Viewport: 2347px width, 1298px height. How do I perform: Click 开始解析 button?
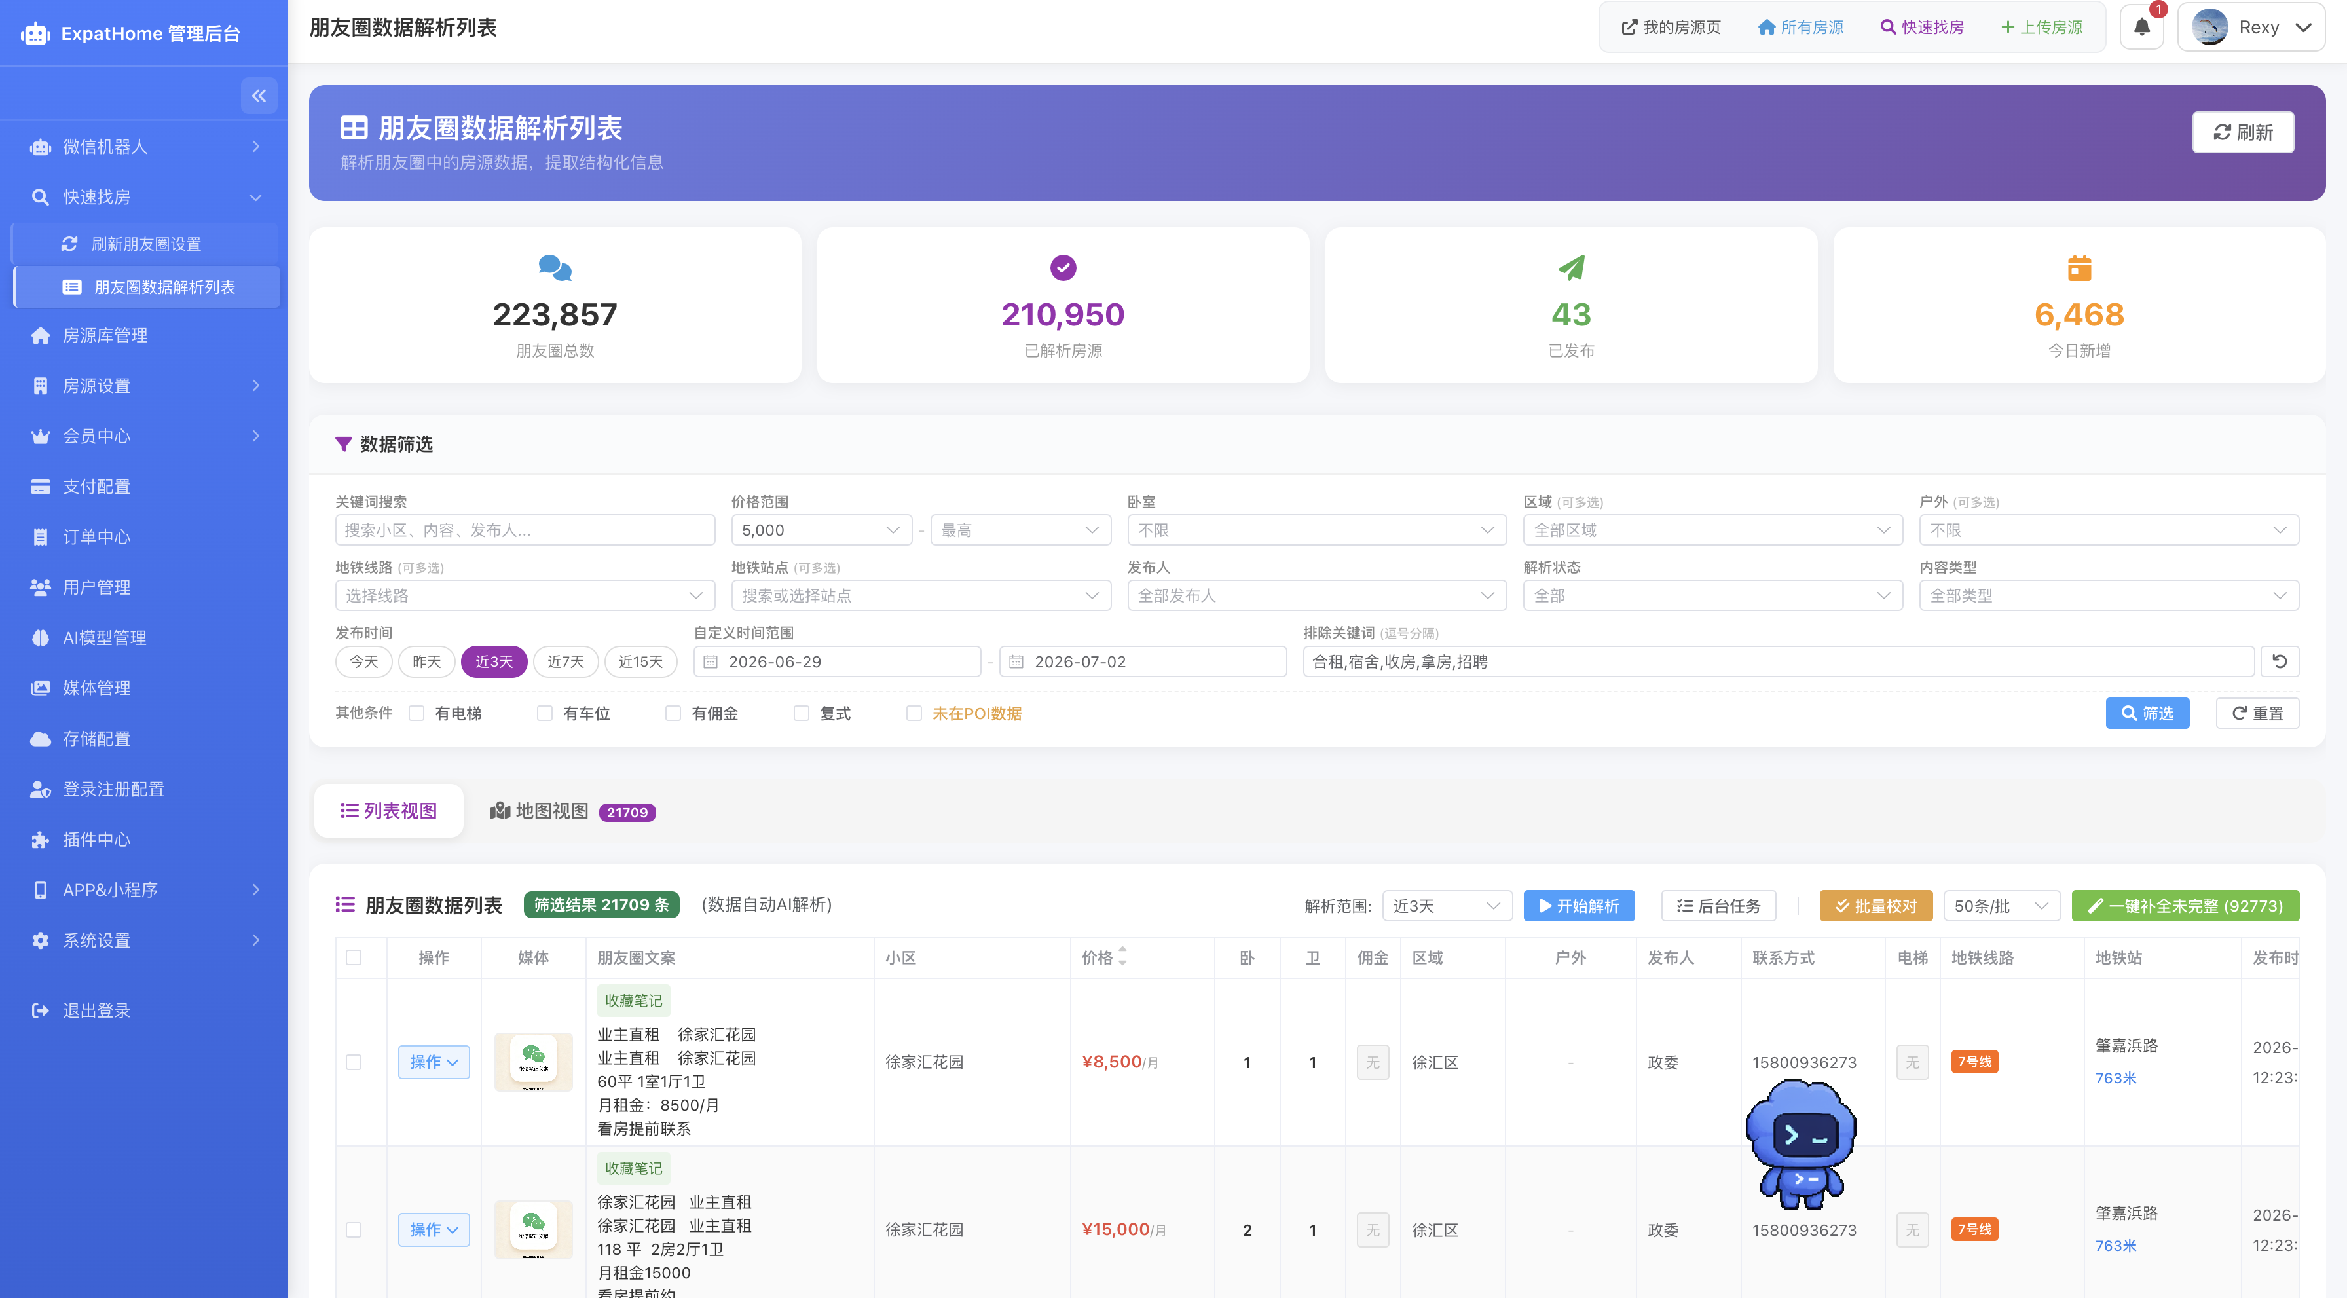pos(1579,906)
